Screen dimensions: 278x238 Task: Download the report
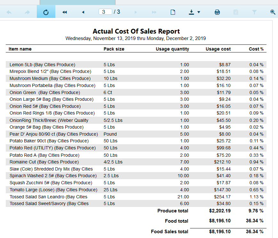[x=191, y=12]
